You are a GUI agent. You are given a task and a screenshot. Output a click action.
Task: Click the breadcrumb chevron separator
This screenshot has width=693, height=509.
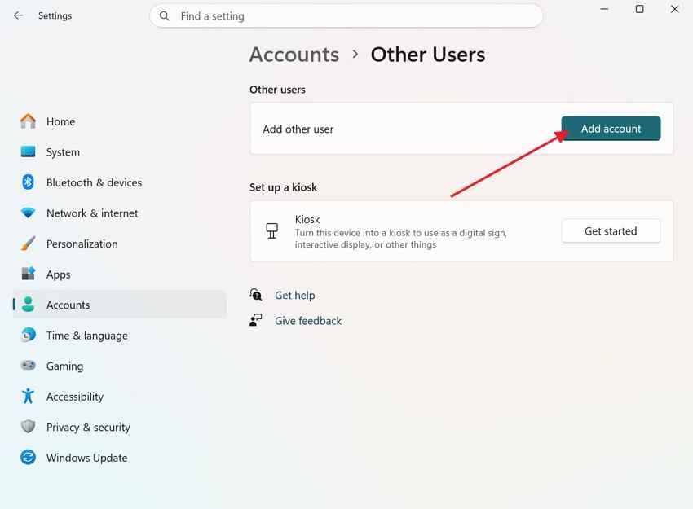coord(355,55)
